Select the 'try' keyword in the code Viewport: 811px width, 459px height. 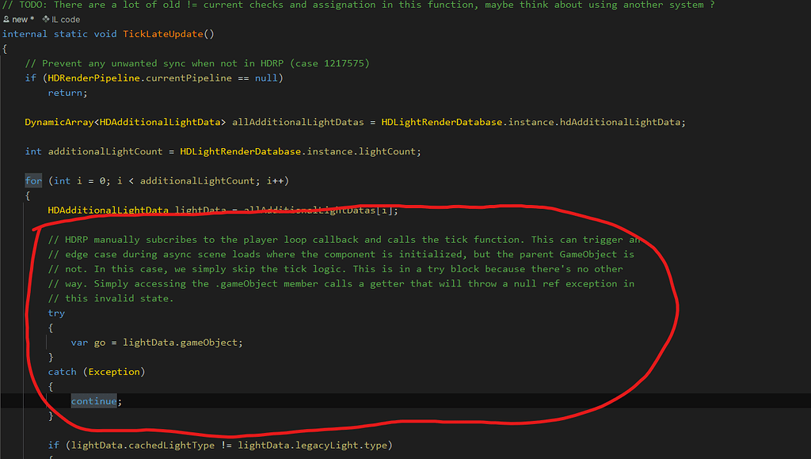(55, 313)
